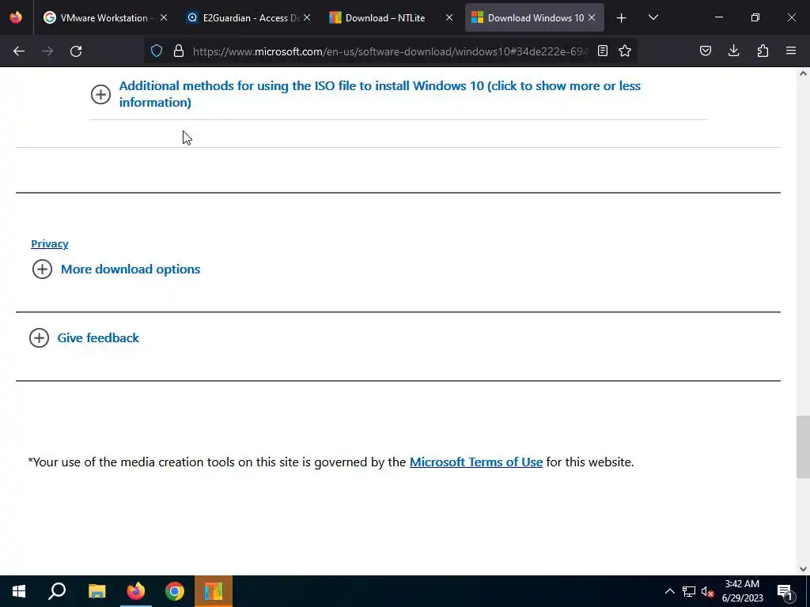Click the Firefox taskbar icon
This screenshot has width=810, height=607.
136,591
